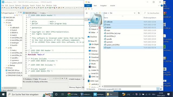Click the Windows taskbar search box
173x97 pixels.
click(x=30, y=94)
